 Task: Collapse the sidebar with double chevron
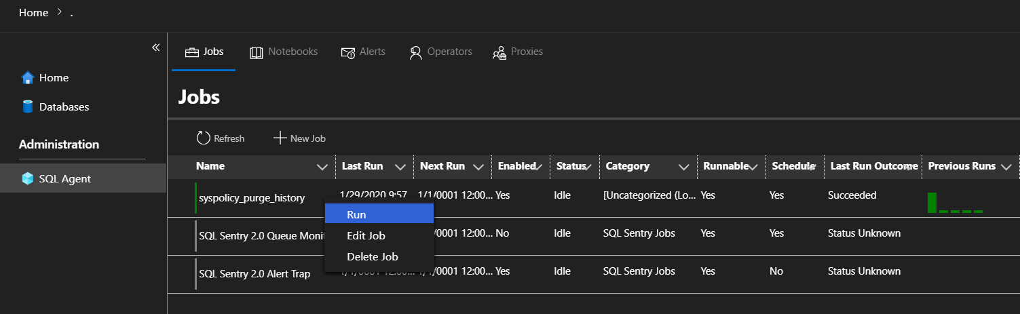click(x=155, y=47)
